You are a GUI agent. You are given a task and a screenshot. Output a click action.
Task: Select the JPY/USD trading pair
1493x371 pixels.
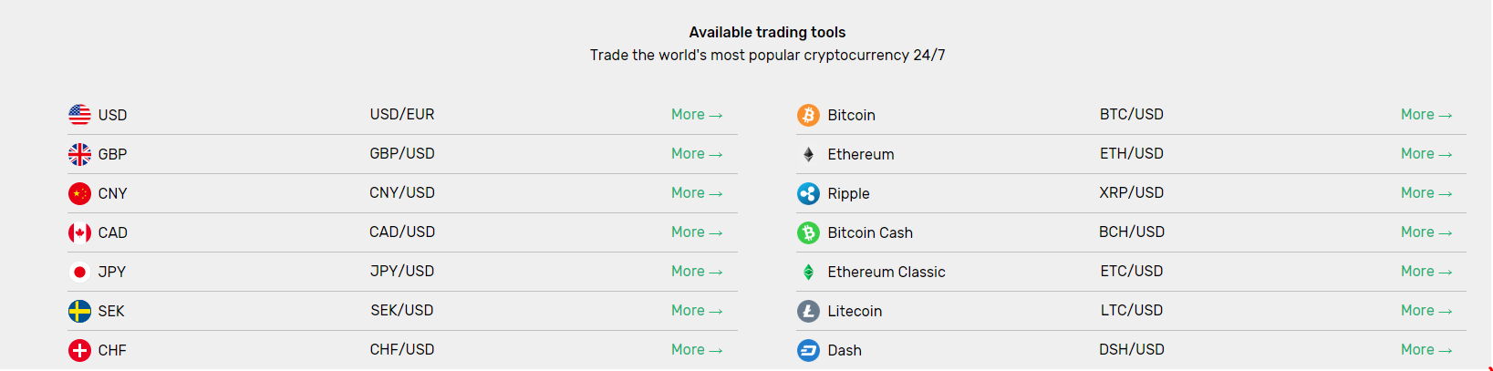(x=402, y=272)
